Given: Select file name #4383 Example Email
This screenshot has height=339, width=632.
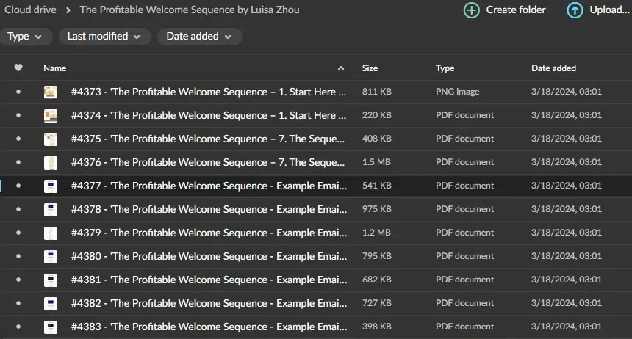Looking at the screenshot, I should point(209,327).
